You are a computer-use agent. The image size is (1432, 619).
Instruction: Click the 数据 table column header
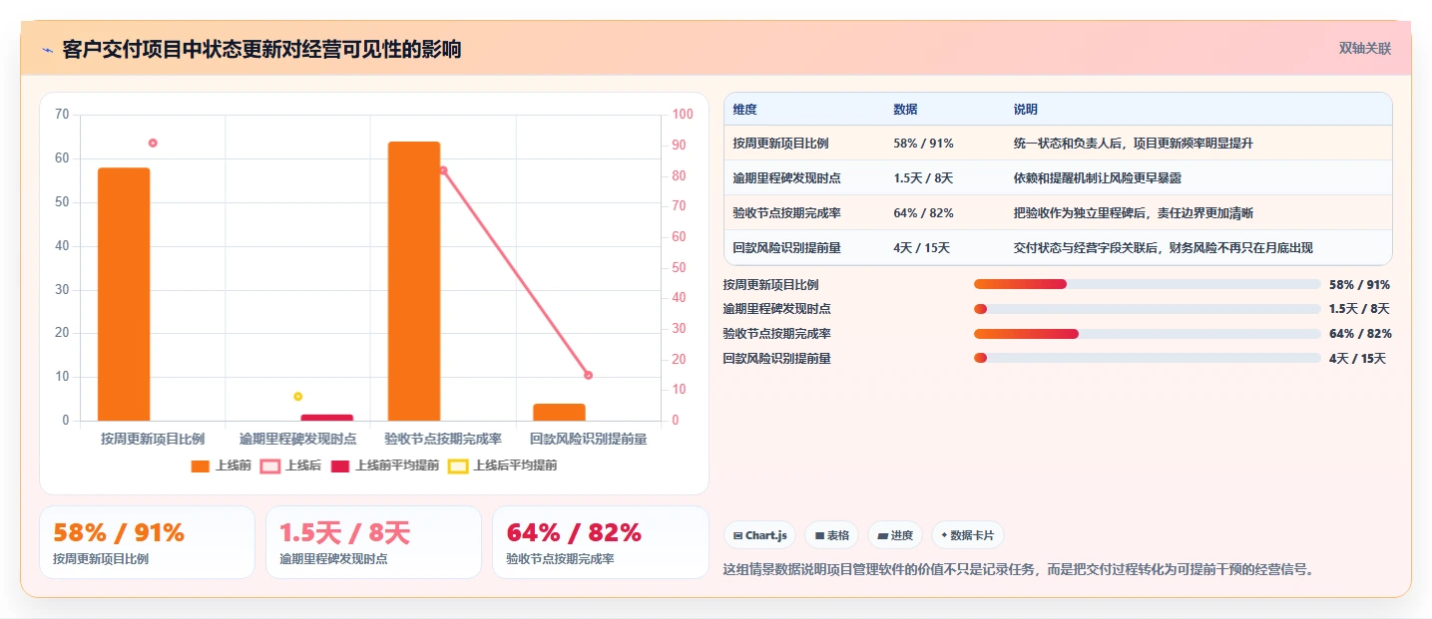click(905, 110)
